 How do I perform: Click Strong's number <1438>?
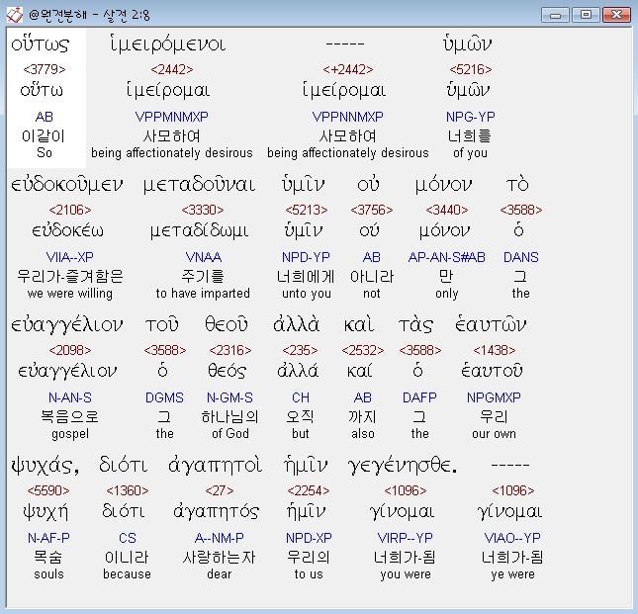[494, 350]
